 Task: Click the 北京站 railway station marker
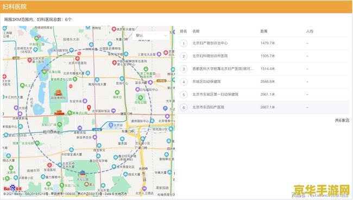(111, 125)
